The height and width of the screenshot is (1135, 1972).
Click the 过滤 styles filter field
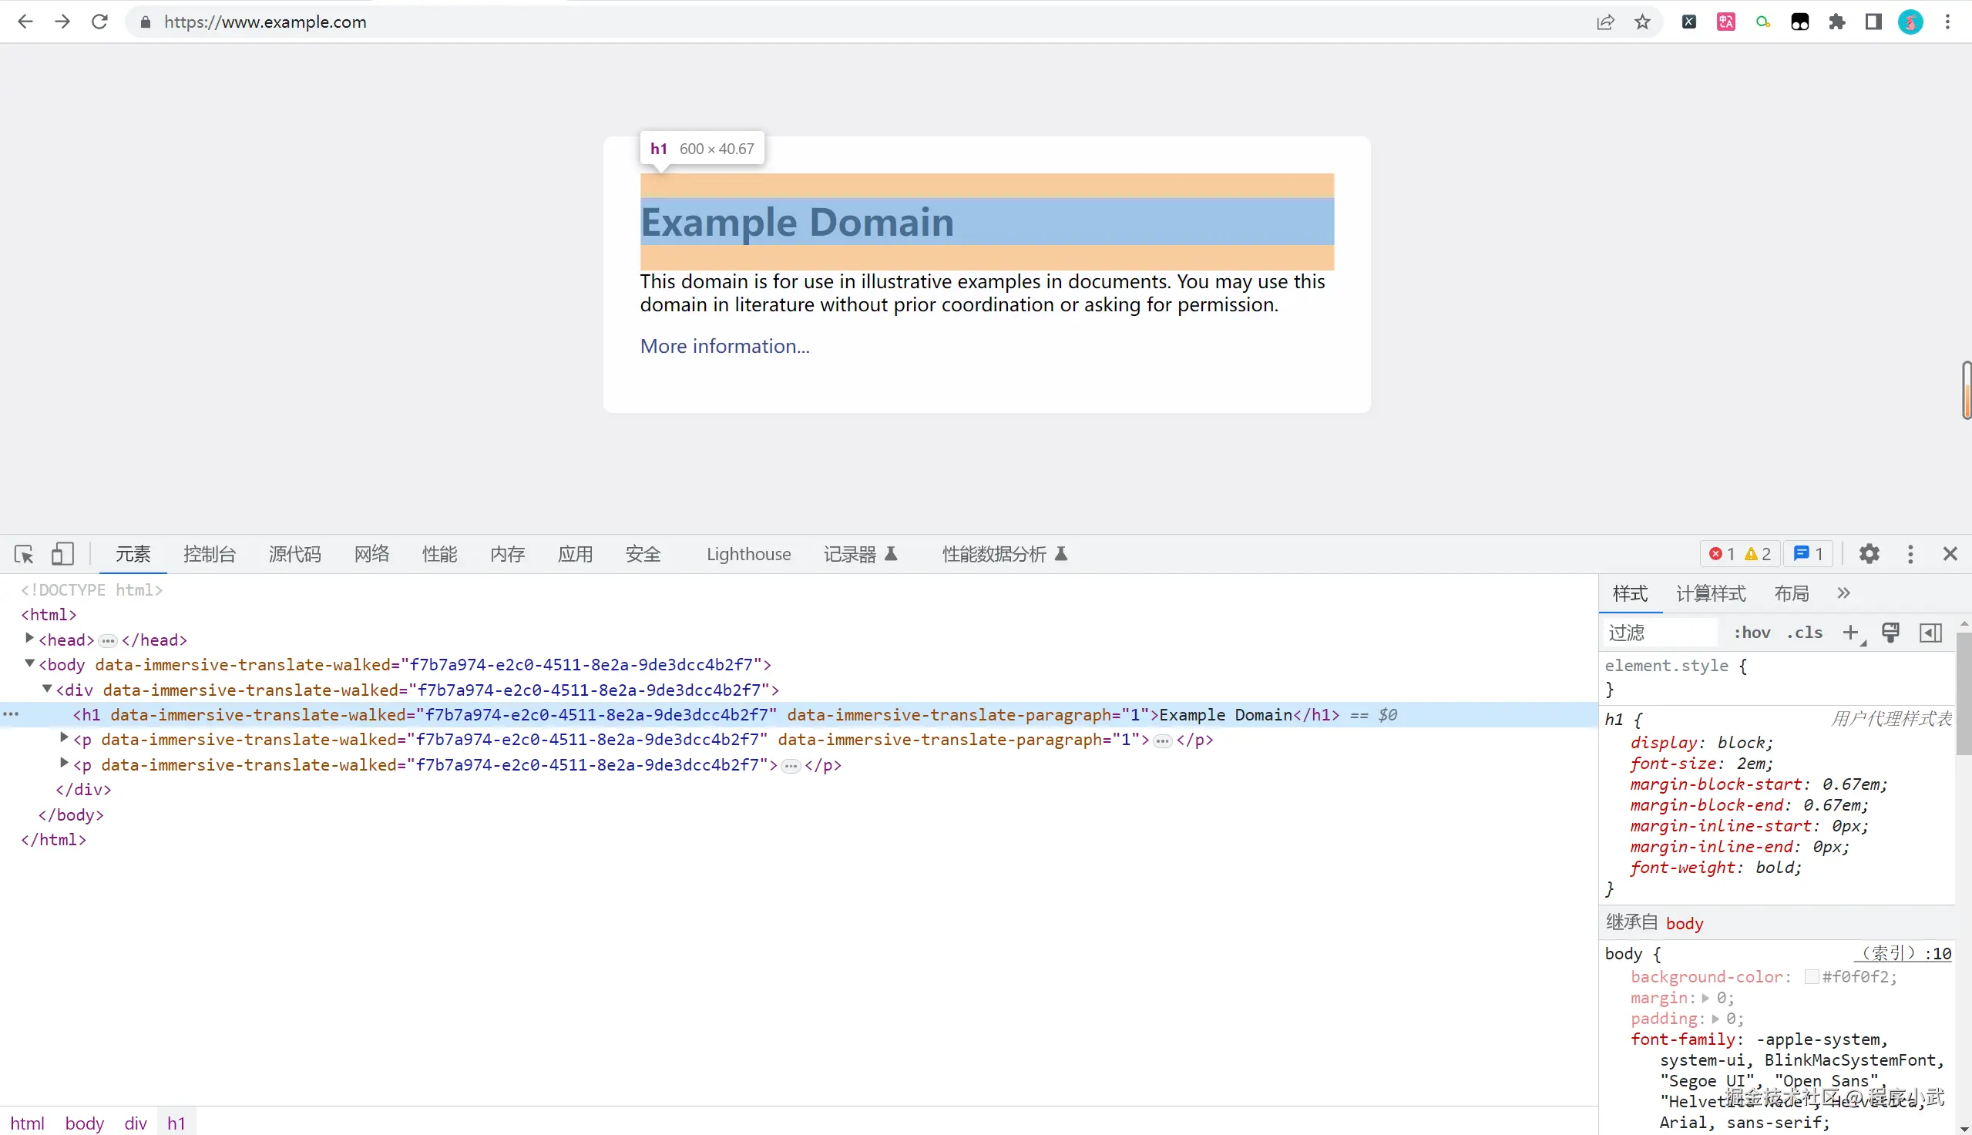coord(1660,632)
